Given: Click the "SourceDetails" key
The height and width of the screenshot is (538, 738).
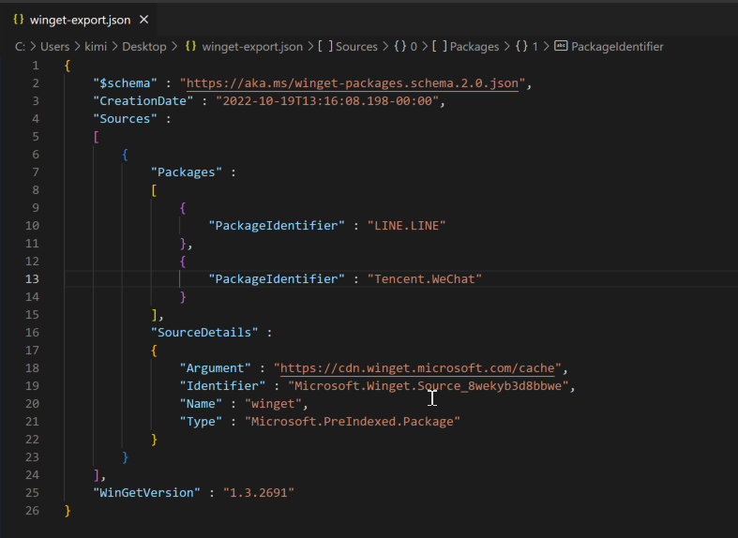Looking at the screenshot, I should tap(203, 333).
